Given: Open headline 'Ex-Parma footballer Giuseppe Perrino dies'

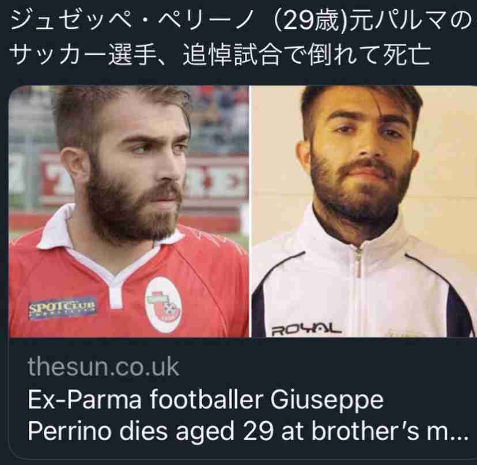Looking at the screenshot, I should point(248,415).
